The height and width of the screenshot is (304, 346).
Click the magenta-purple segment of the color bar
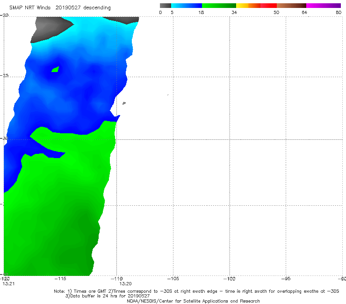pyautogui.click(x=324, y=6)
